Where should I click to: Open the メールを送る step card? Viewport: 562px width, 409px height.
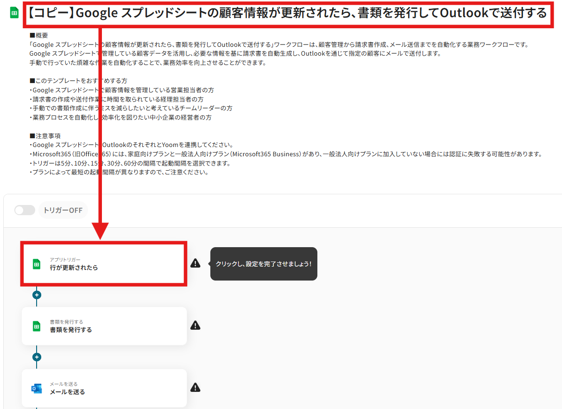(x=104, y=388)
